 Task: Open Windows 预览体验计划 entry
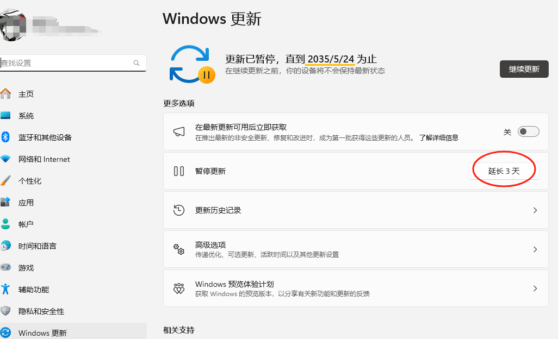coord(356,288)
